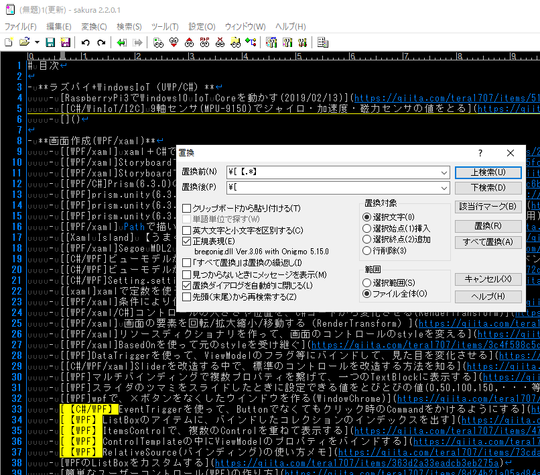The height and width of the screenshot is (475, 540).
Task: Click the heading text #目次 on line 1
Action: tap(44, 66)
